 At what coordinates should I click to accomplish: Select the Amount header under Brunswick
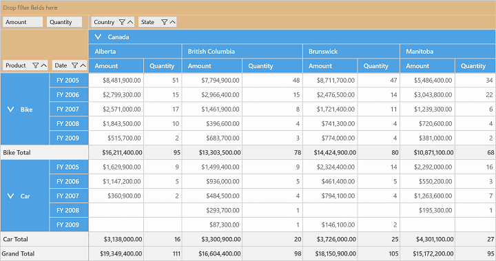click(330, 66)
